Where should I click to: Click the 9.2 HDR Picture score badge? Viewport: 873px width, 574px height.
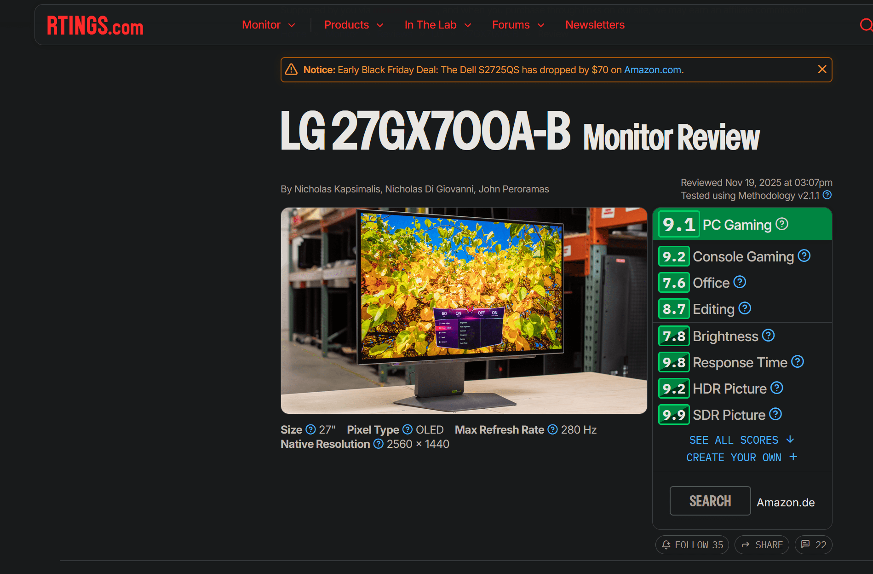(674, 388)
